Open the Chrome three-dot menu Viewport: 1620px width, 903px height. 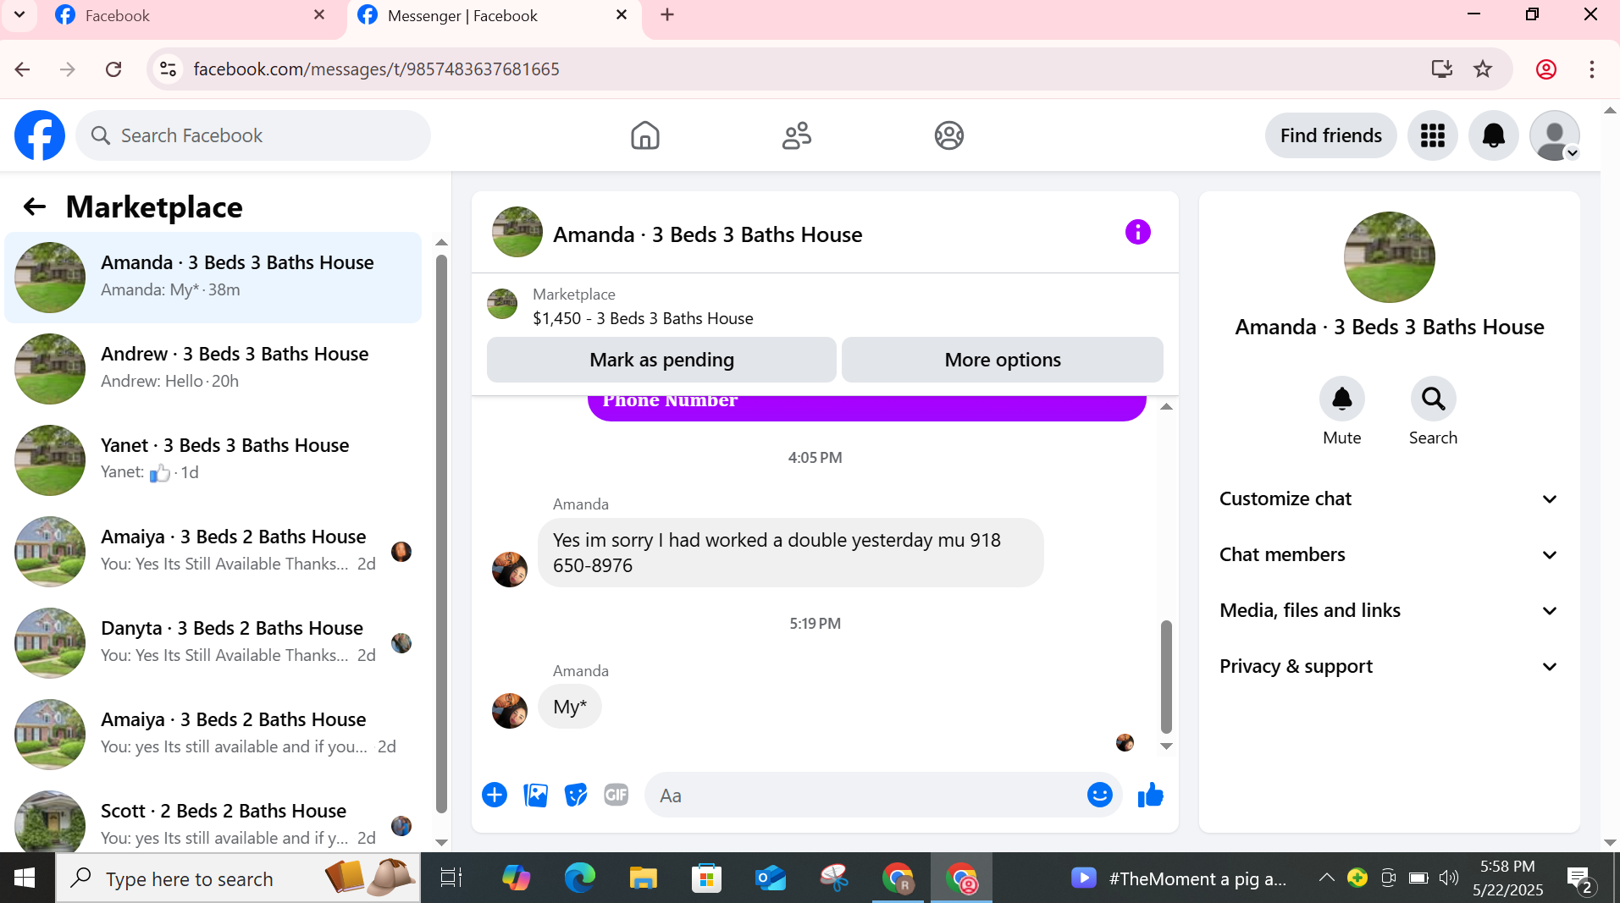(1592, 69)
